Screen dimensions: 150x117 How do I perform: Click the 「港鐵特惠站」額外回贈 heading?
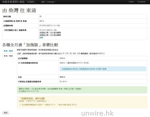click(32, 98)
